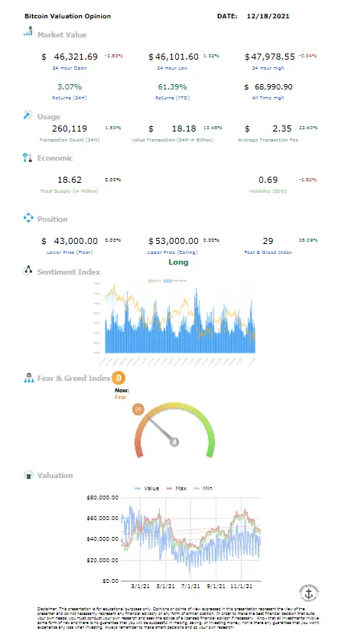Click the date value 12/18/2021
This screenshot has width=351, height=644.
point(268,16)
